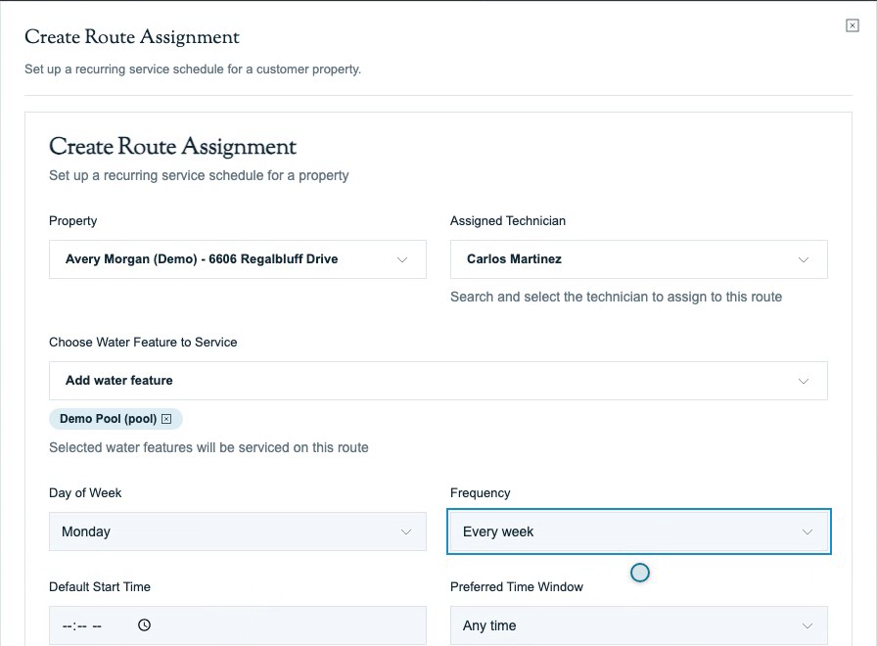
Task: Click the Property field label
Action: coord(72,221)
